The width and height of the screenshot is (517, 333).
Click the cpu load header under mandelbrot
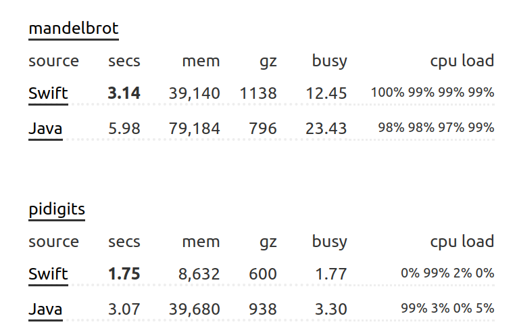point(462,61)
